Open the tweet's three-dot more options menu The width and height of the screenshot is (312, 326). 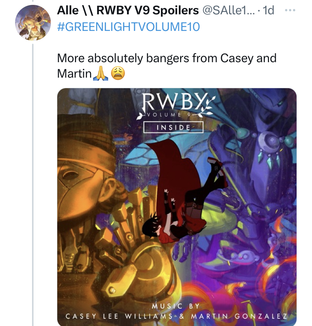pyautogui.click(x=290, y=10)
